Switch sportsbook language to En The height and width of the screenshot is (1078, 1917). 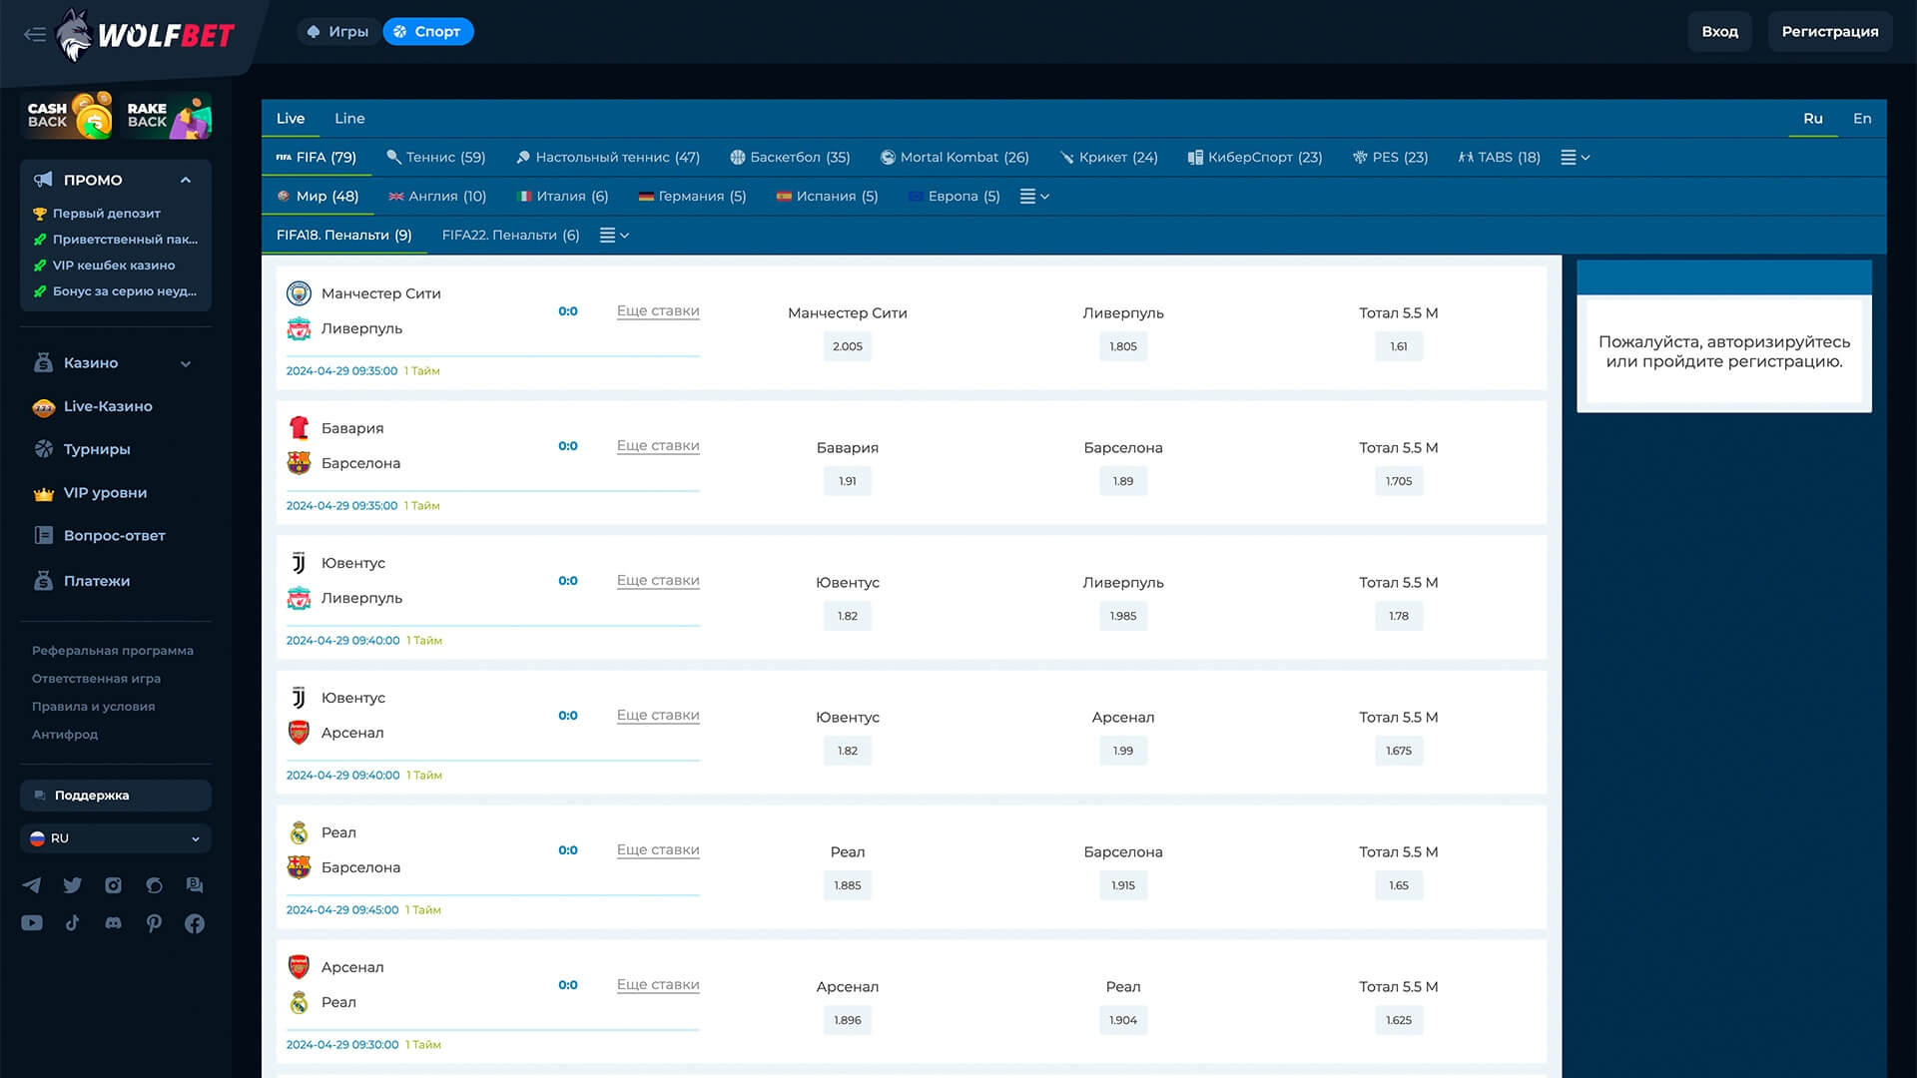pyautogui.click(x=1862, y=119)
